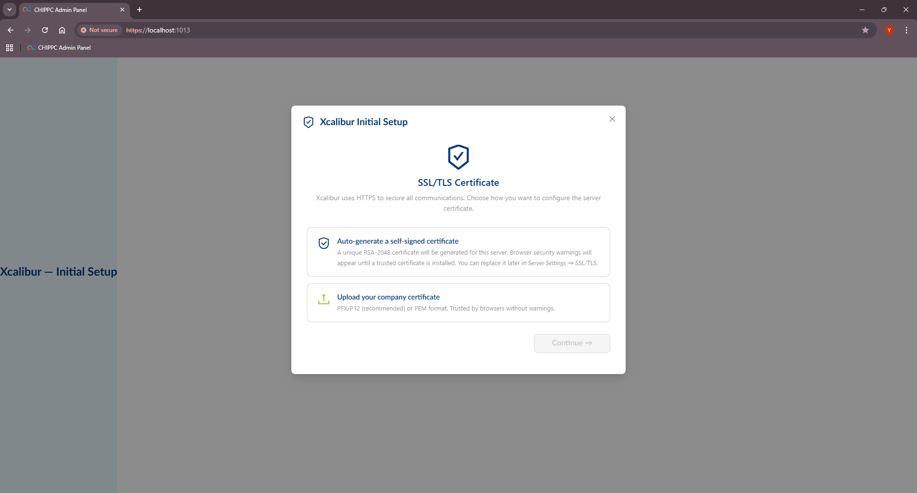Click the shield icon beside Xcalibur Initial Setup title
Viewport: 917px width, 493px height.
pyautogui.click(x=309, y=122)
